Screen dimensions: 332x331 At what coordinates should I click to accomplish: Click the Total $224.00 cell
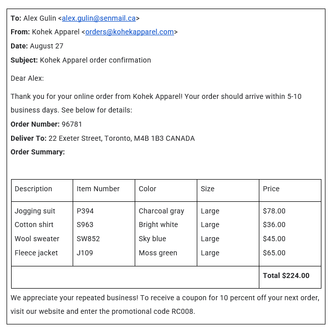click(x=286, y=275)
